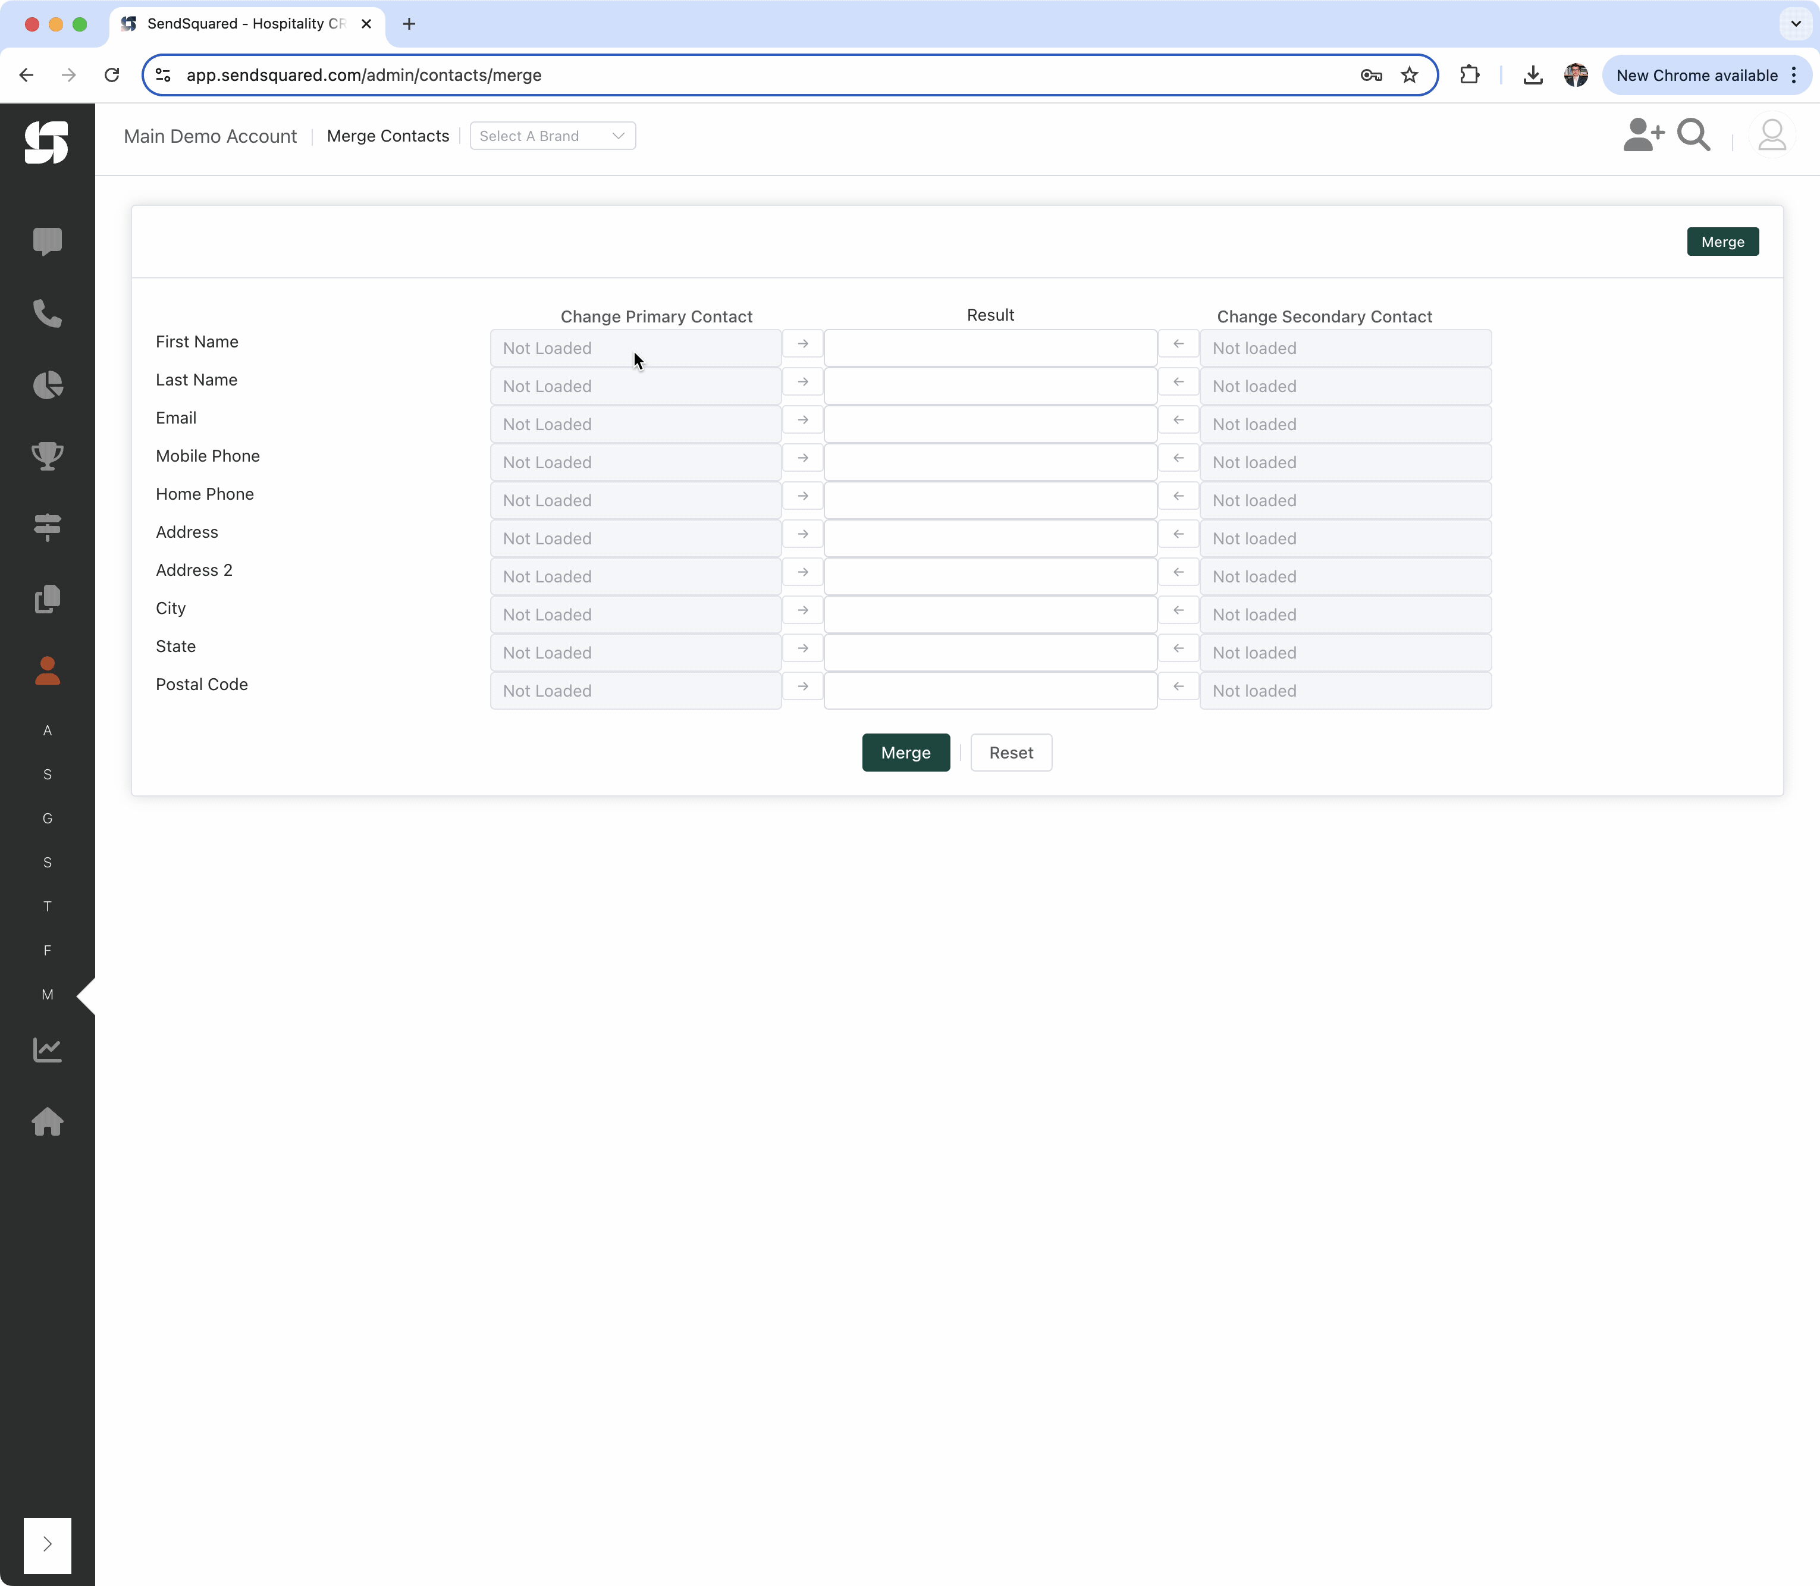Open the pie chart sidebar icon
This screenshot has height=1586, width=1820.
point(47,385)
